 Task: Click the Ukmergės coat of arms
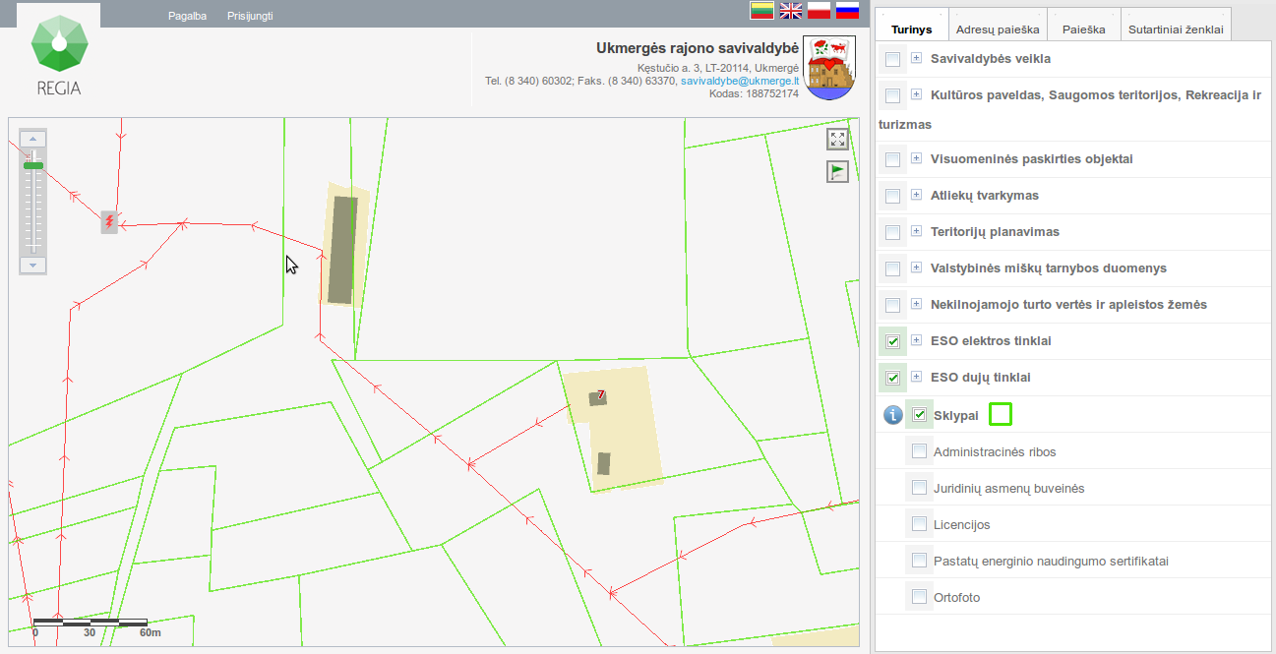829,68
